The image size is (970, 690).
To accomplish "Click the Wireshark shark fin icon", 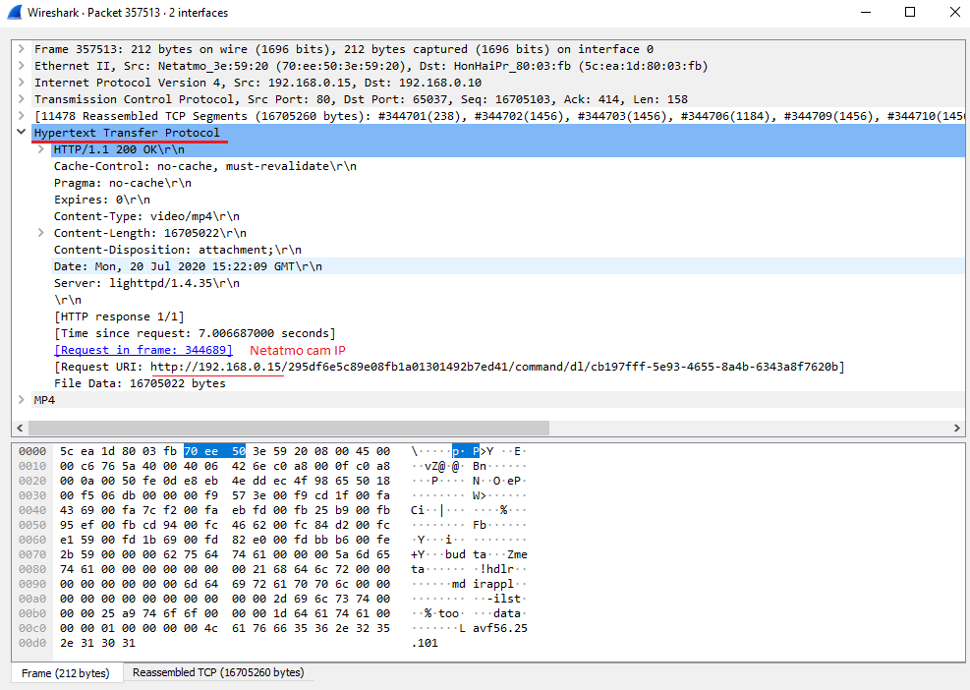I will 15,13.
